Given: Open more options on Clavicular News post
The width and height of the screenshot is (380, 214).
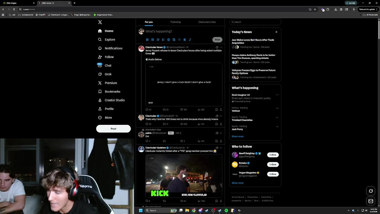Looking at the screenshot, I should [221, 47].
